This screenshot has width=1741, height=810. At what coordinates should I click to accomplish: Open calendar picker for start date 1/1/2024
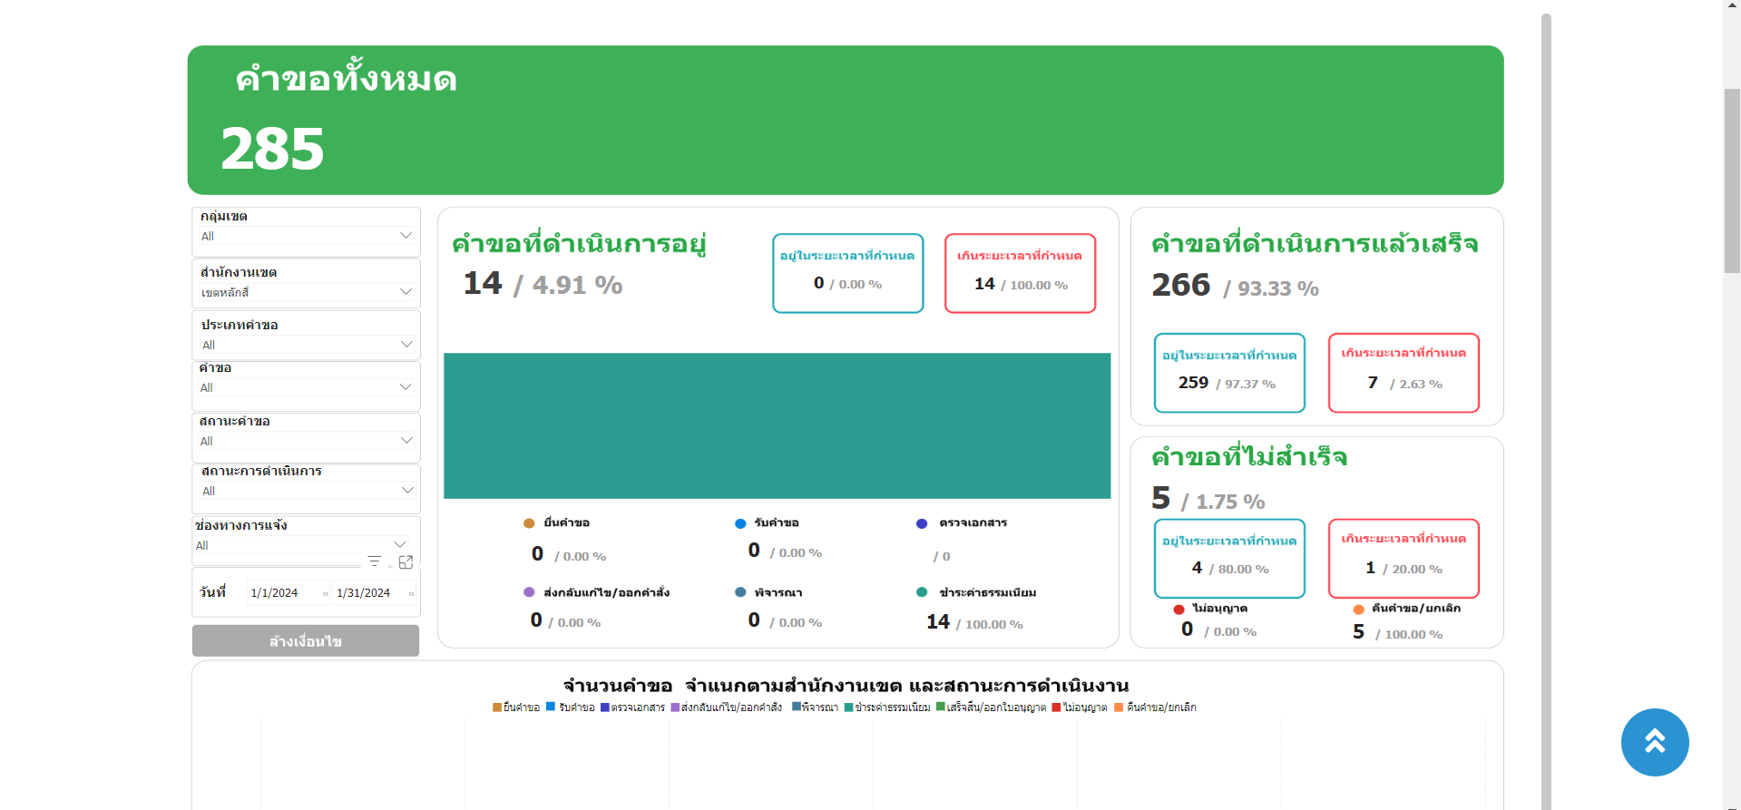pos(325,593)
